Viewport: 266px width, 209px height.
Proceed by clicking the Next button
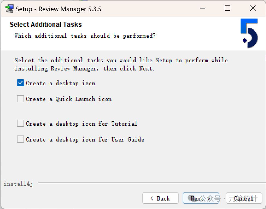pyautogui.click(x=201, y=198)
